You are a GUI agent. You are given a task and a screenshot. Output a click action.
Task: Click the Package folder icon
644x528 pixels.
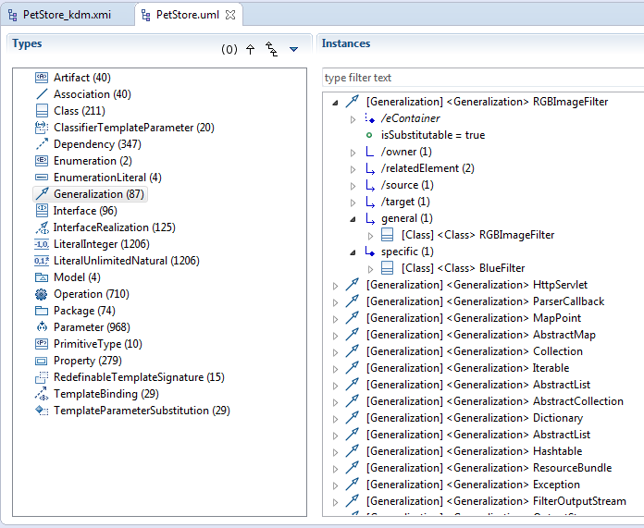pos(42,311)
